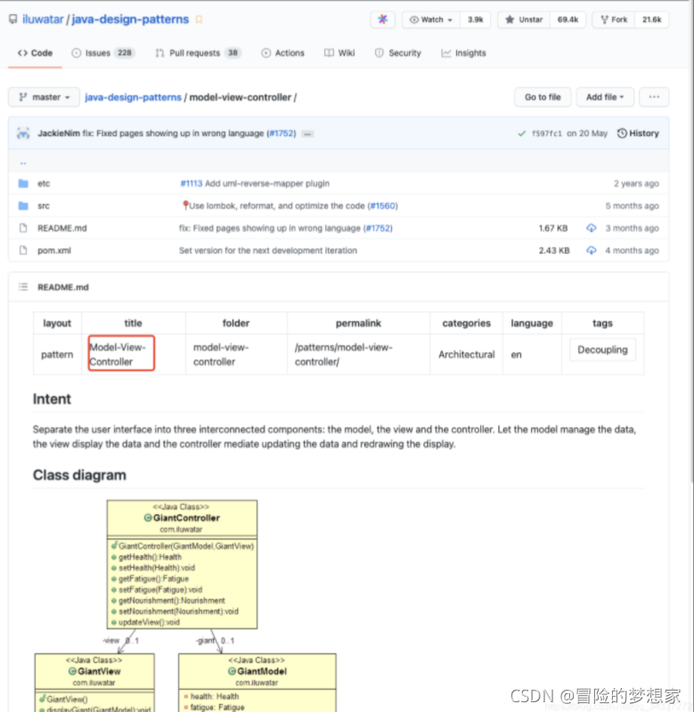Click the Class diagram heading
The image size is (694, 712).
[79, 475]
